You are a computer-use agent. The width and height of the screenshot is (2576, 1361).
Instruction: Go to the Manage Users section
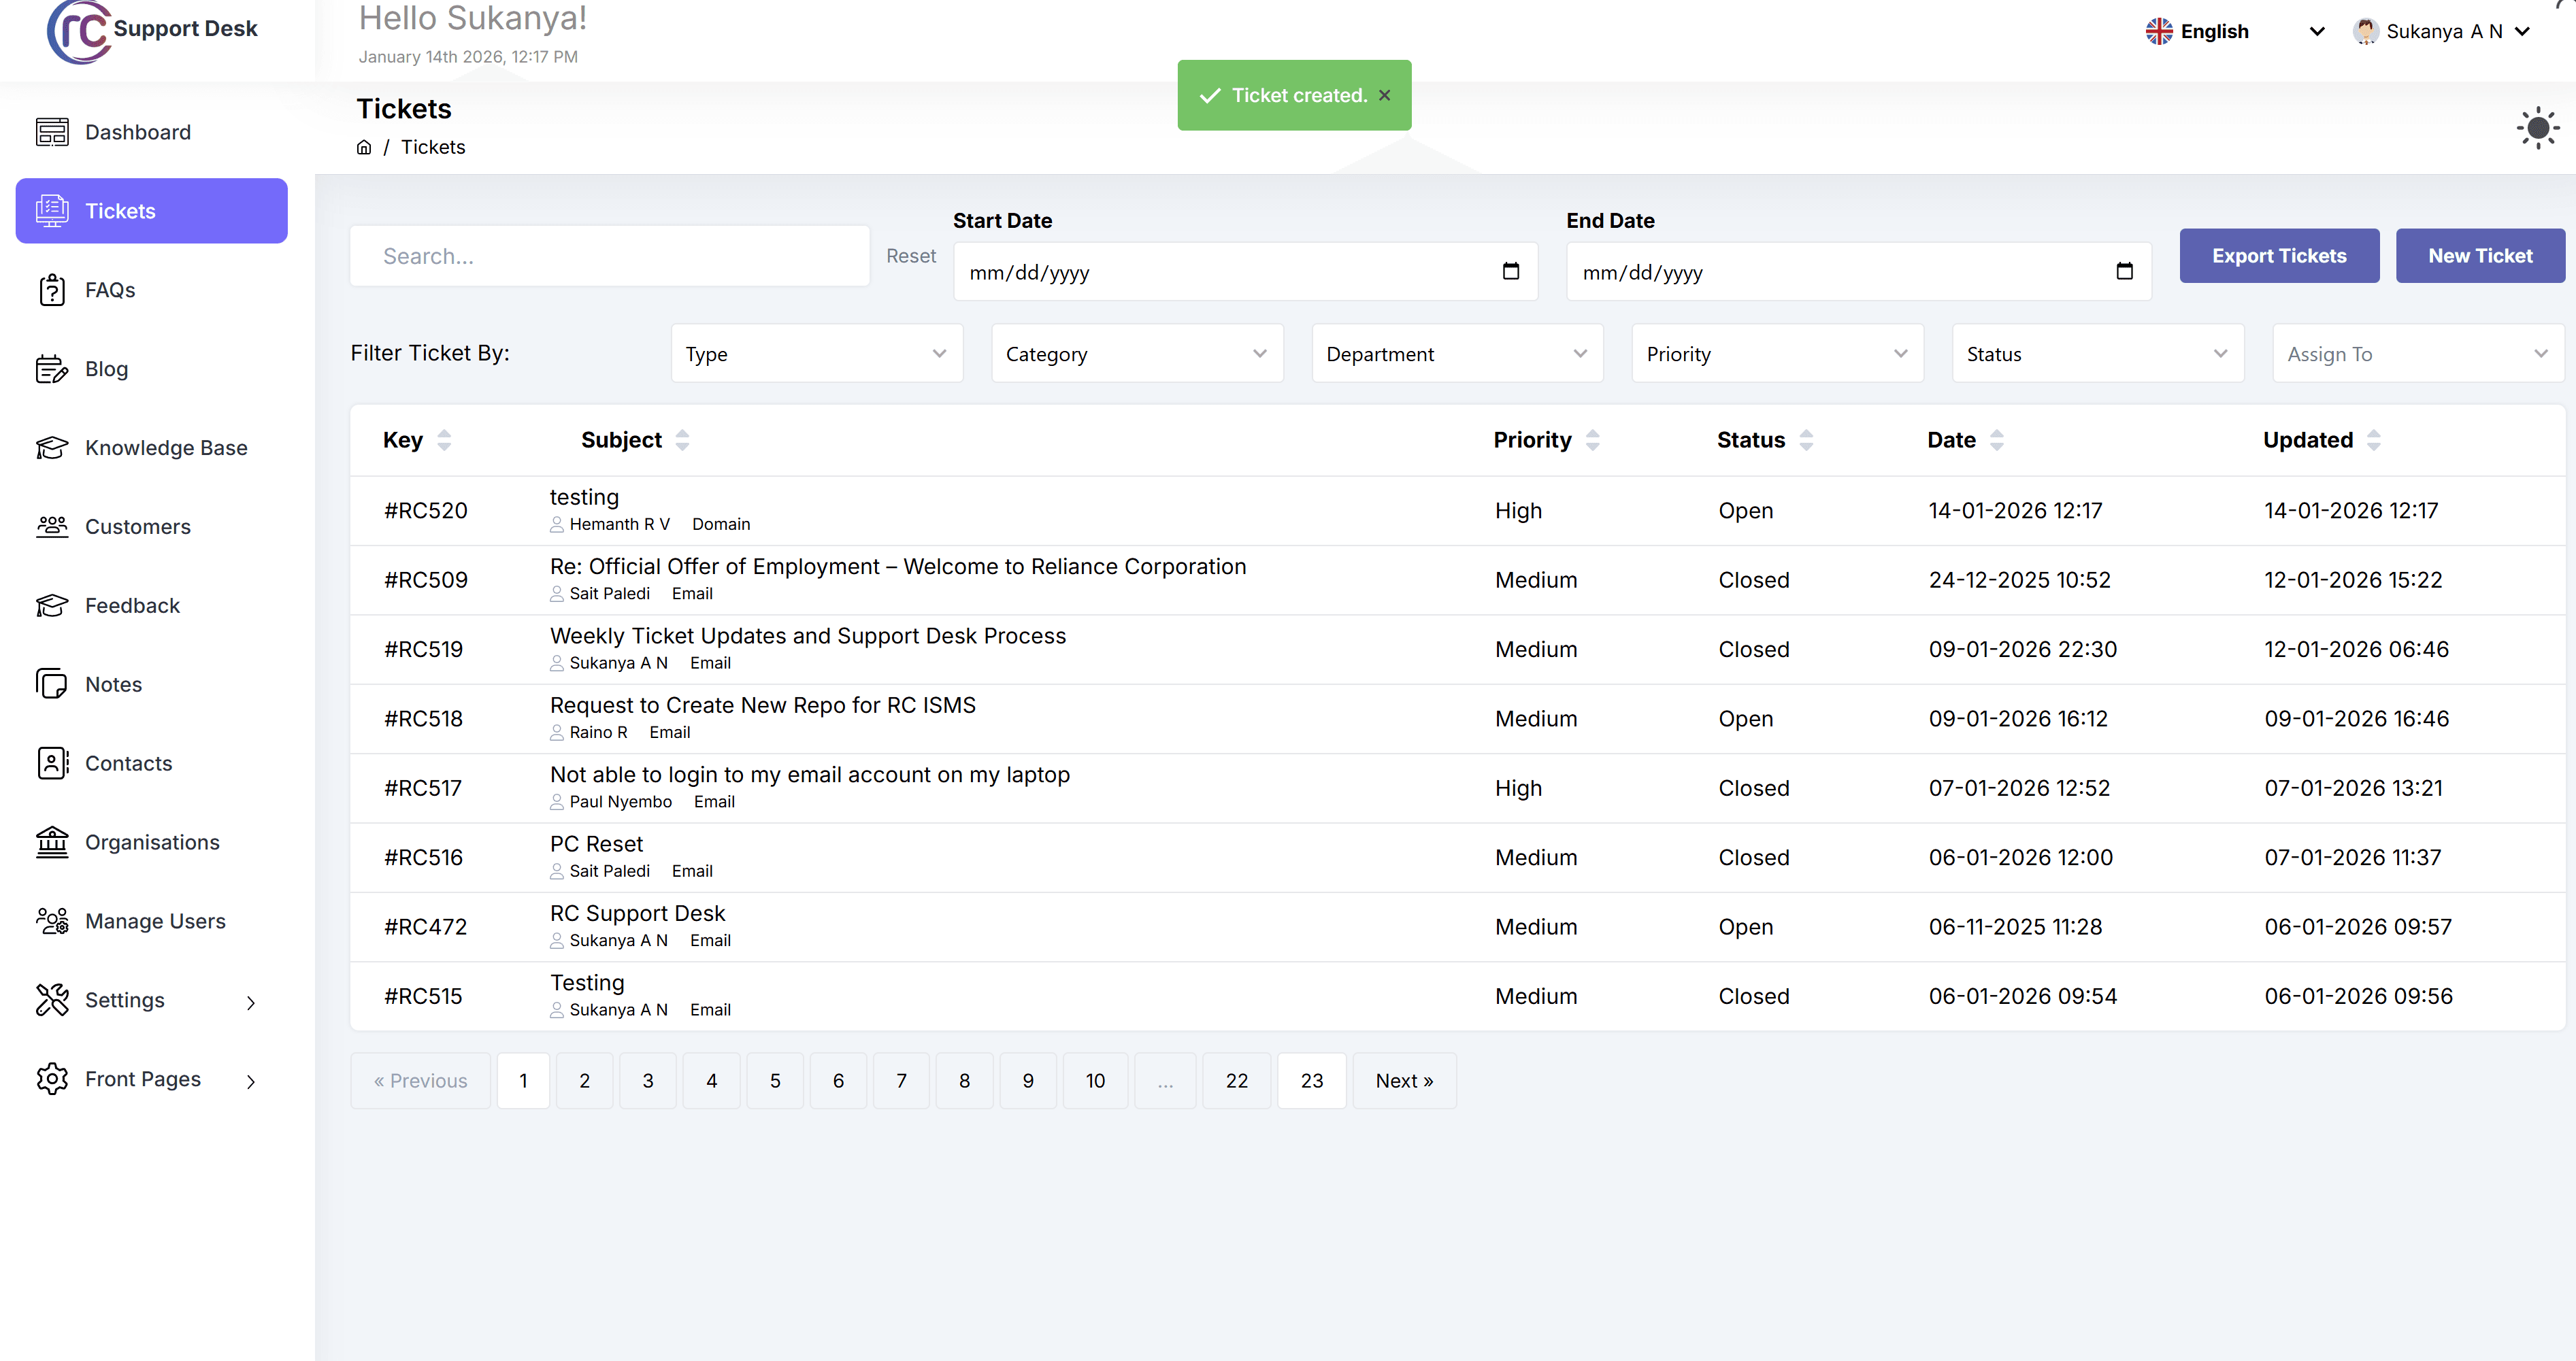(x=155, y=921)
